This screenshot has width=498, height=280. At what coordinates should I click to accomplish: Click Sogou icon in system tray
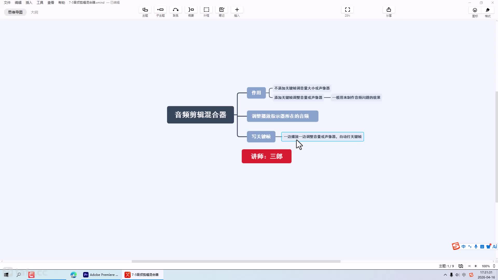pos(471,275)
